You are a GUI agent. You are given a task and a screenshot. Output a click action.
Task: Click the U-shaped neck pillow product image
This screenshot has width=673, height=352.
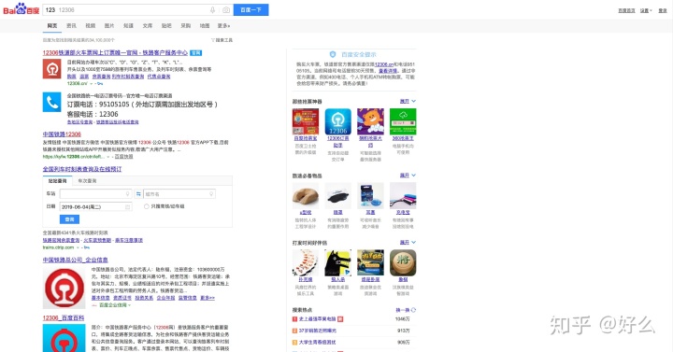(306, 195)
